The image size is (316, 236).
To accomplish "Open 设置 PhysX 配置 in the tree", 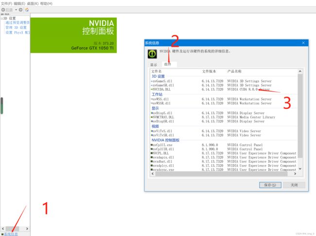I will point(18,33).
